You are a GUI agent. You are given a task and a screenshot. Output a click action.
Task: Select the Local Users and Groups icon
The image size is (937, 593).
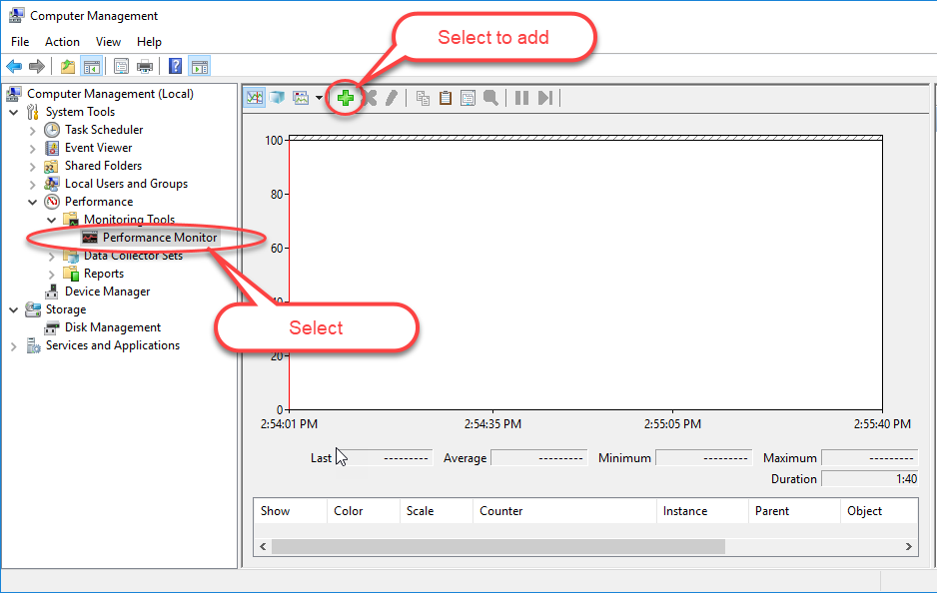[x=52, y=184]
